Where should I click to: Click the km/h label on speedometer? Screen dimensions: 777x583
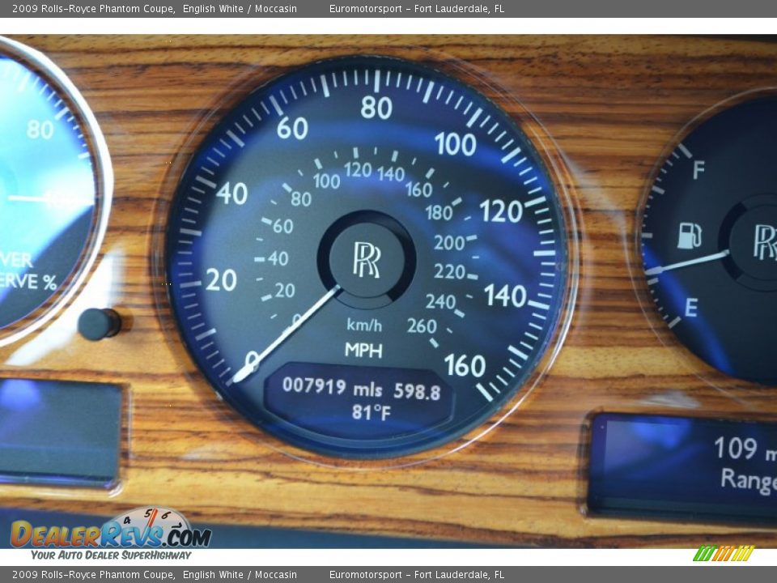point(364,326)
